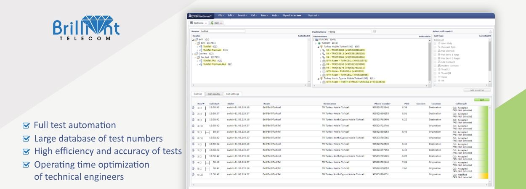
Task: Open the Search menu
Action: point(242,15)
